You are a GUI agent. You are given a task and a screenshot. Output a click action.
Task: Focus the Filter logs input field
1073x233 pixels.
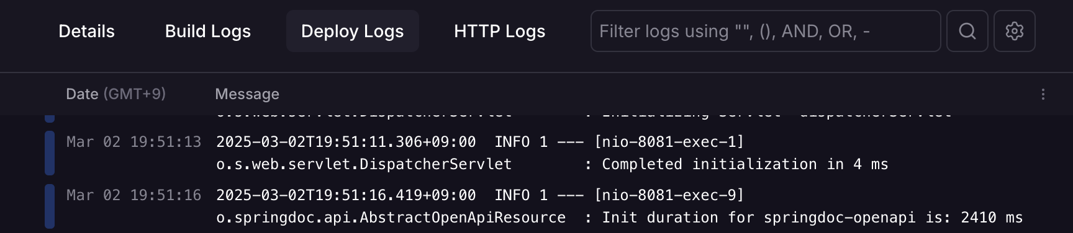tap(766, 31)
